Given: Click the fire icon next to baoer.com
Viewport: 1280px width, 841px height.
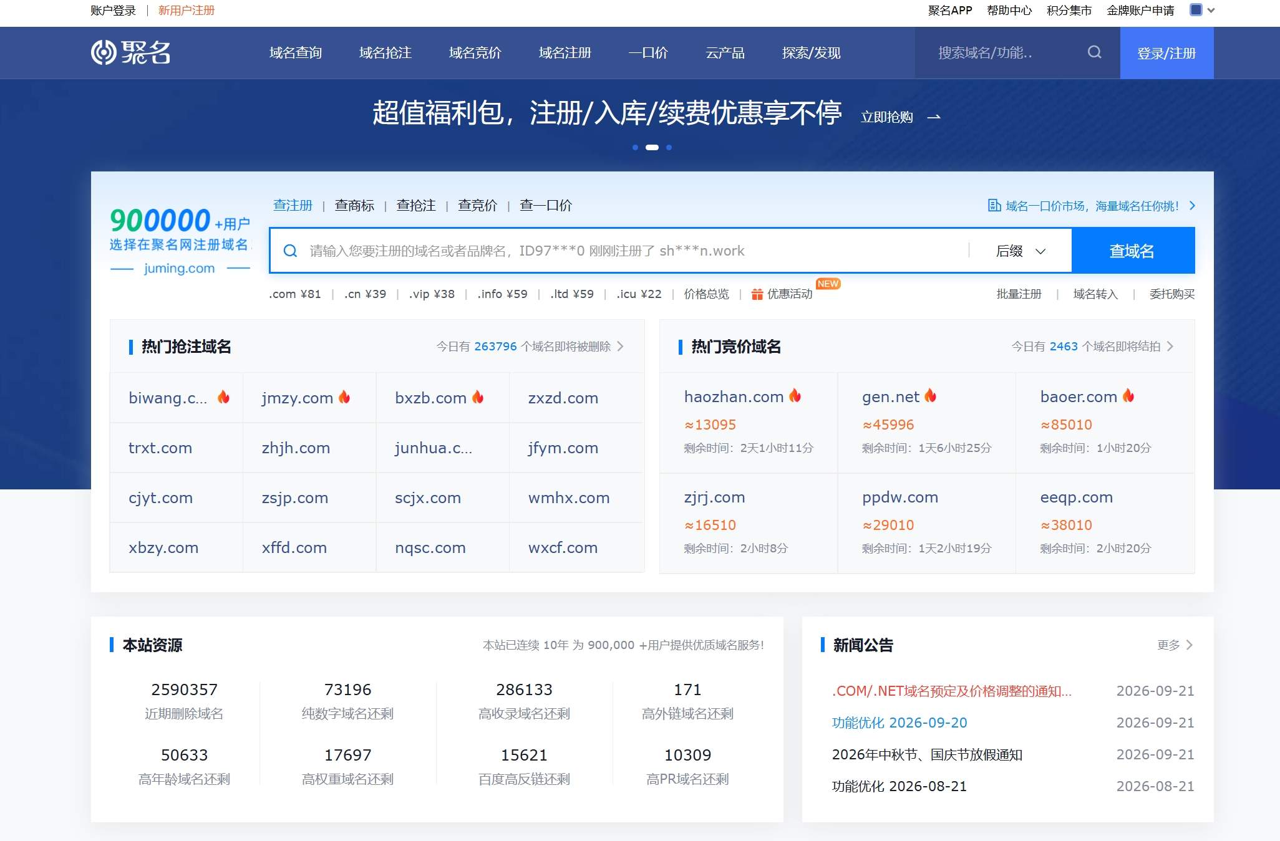Looking at the screenshot, I should [1128, 395].
